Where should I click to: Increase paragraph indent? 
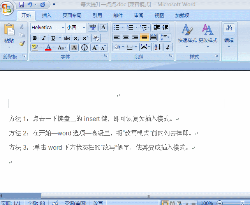click(165, 28)
